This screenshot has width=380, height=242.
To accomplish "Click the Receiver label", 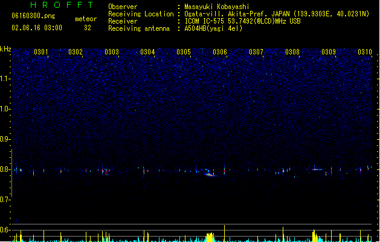I will pos(123,21).
